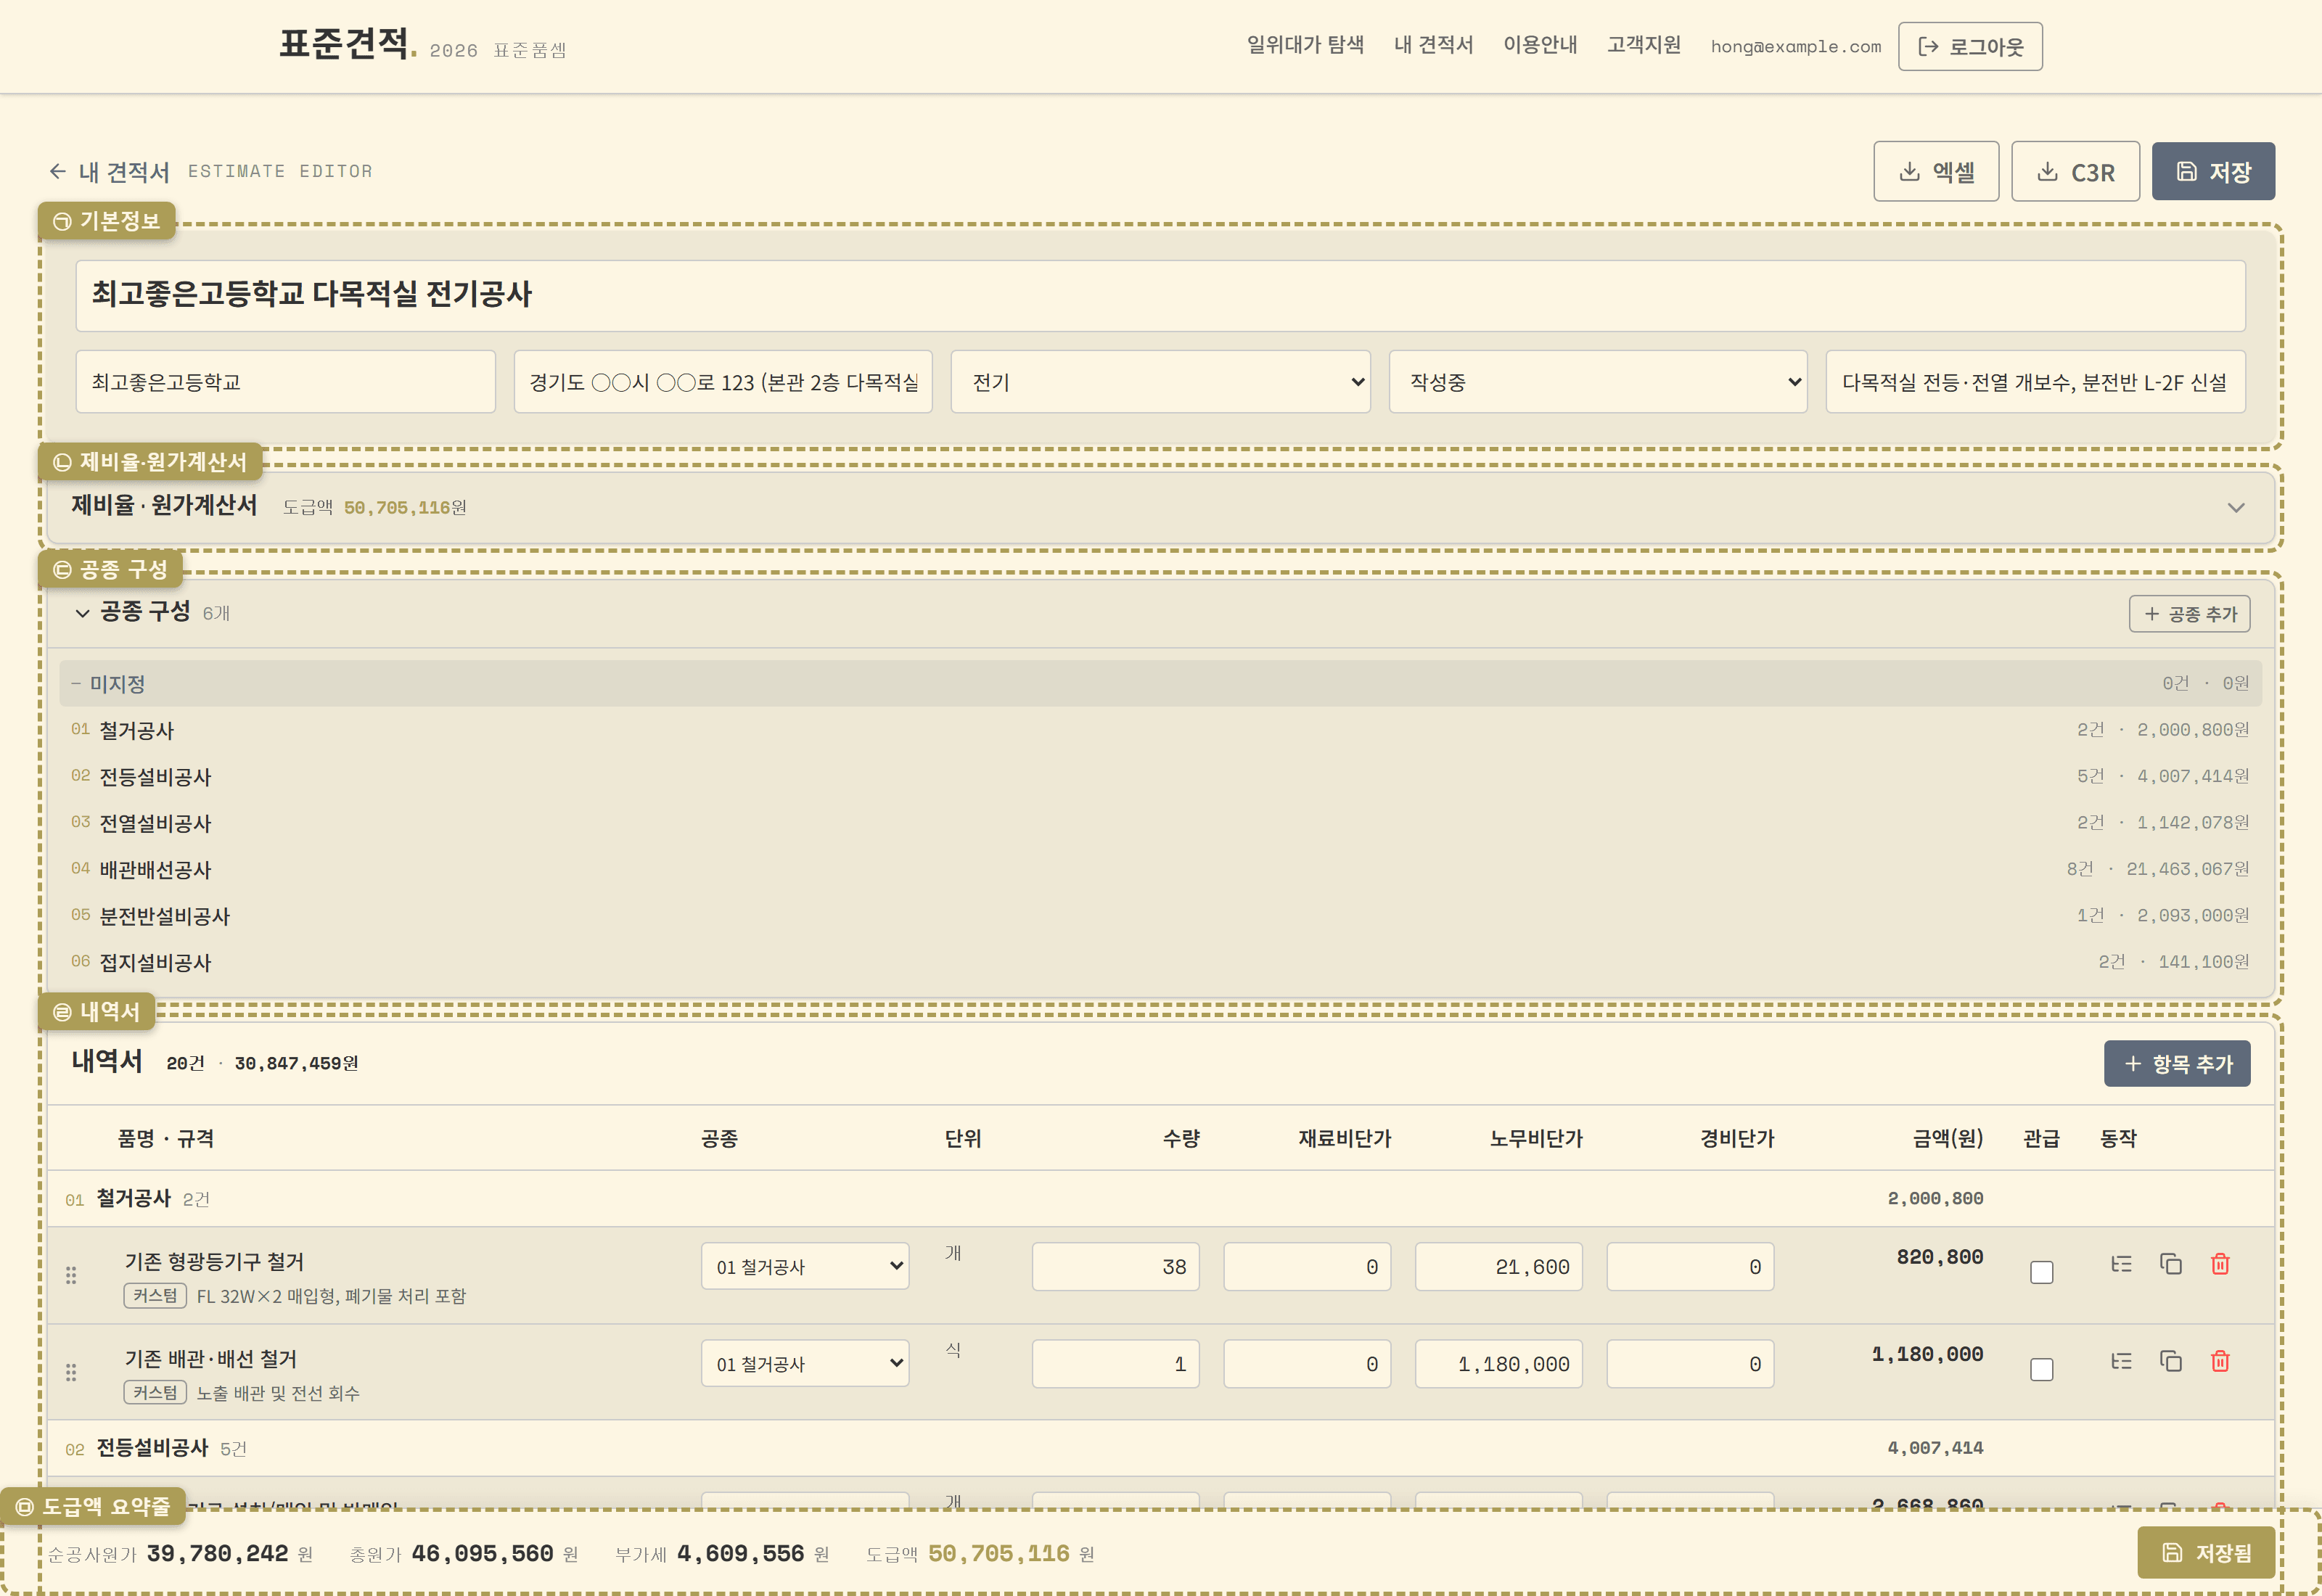
Task: Click the quantity field showing 38
Action: (x=1115, y=1267)
